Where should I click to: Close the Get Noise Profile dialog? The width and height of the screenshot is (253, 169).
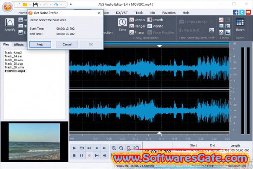coord(99,13)
